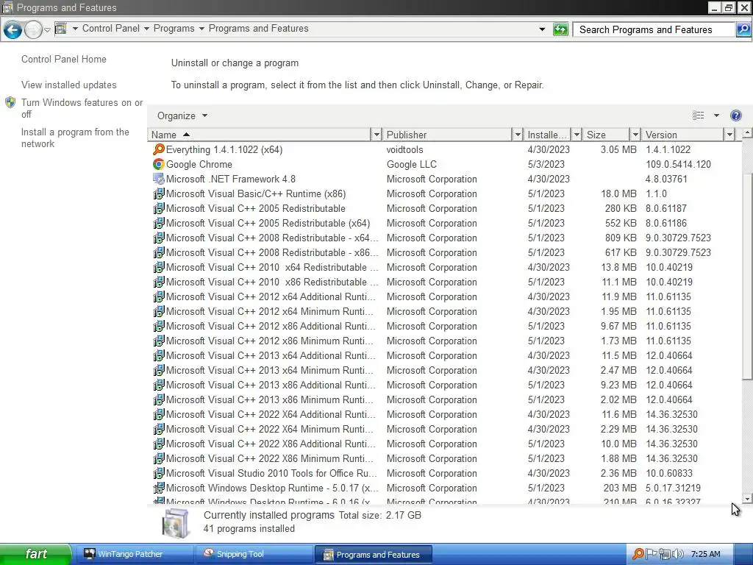Click the scrollbar down arrow
This screenshot has height=565, width=753.
click(747, 498)
